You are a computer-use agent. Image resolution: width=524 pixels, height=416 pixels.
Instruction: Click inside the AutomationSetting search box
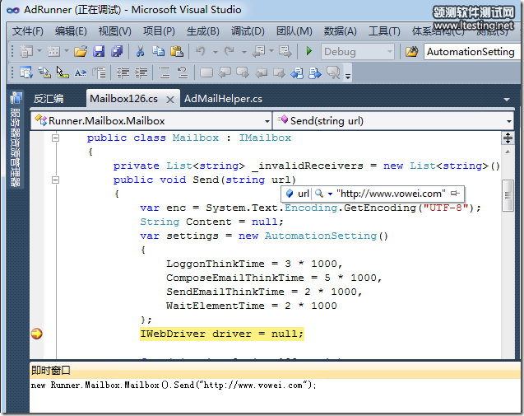coord(471,52)
